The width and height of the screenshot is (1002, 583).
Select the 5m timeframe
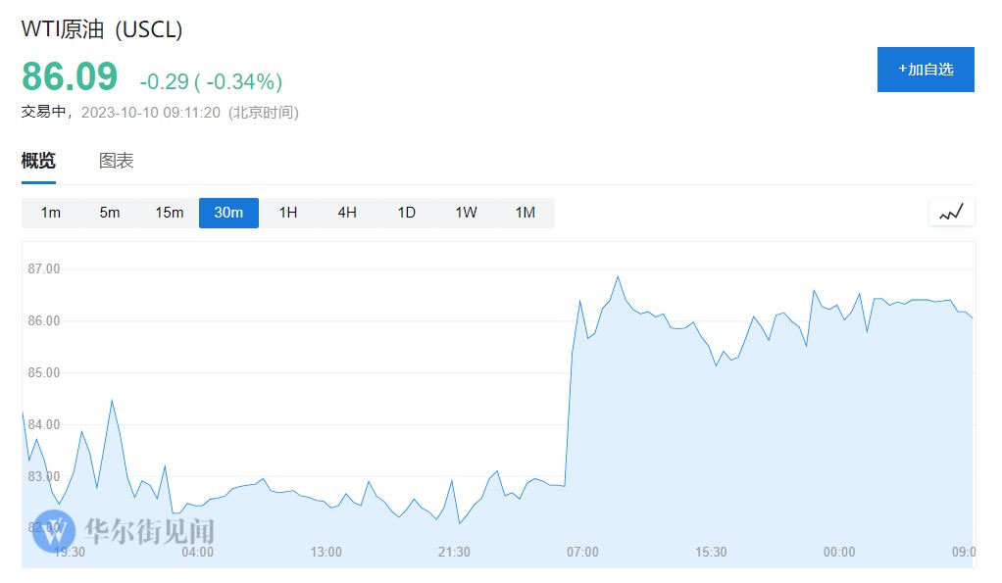click(110, 213)
